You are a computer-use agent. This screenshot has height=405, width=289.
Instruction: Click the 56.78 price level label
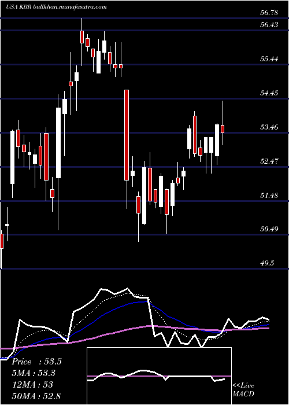pyautogui.click(x=269, y=12)
